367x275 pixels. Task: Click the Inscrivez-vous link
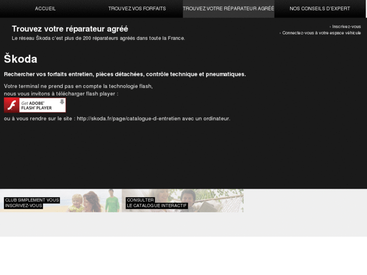346,27
